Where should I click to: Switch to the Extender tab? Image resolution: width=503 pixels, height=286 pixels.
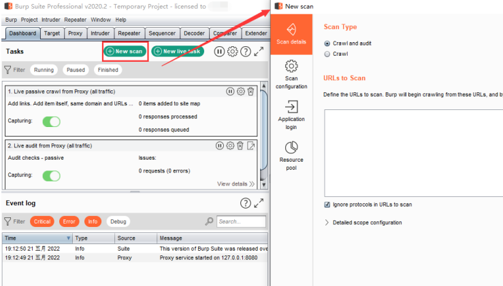tap(256, 33)
